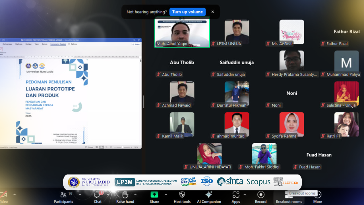Open the Apps icon in toolbar

click(x=236, y=195)
